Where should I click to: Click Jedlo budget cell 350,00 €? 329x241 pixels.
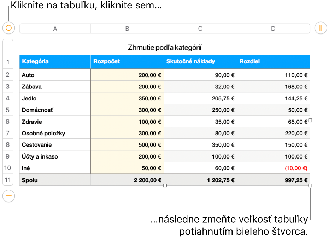[127, 98]
